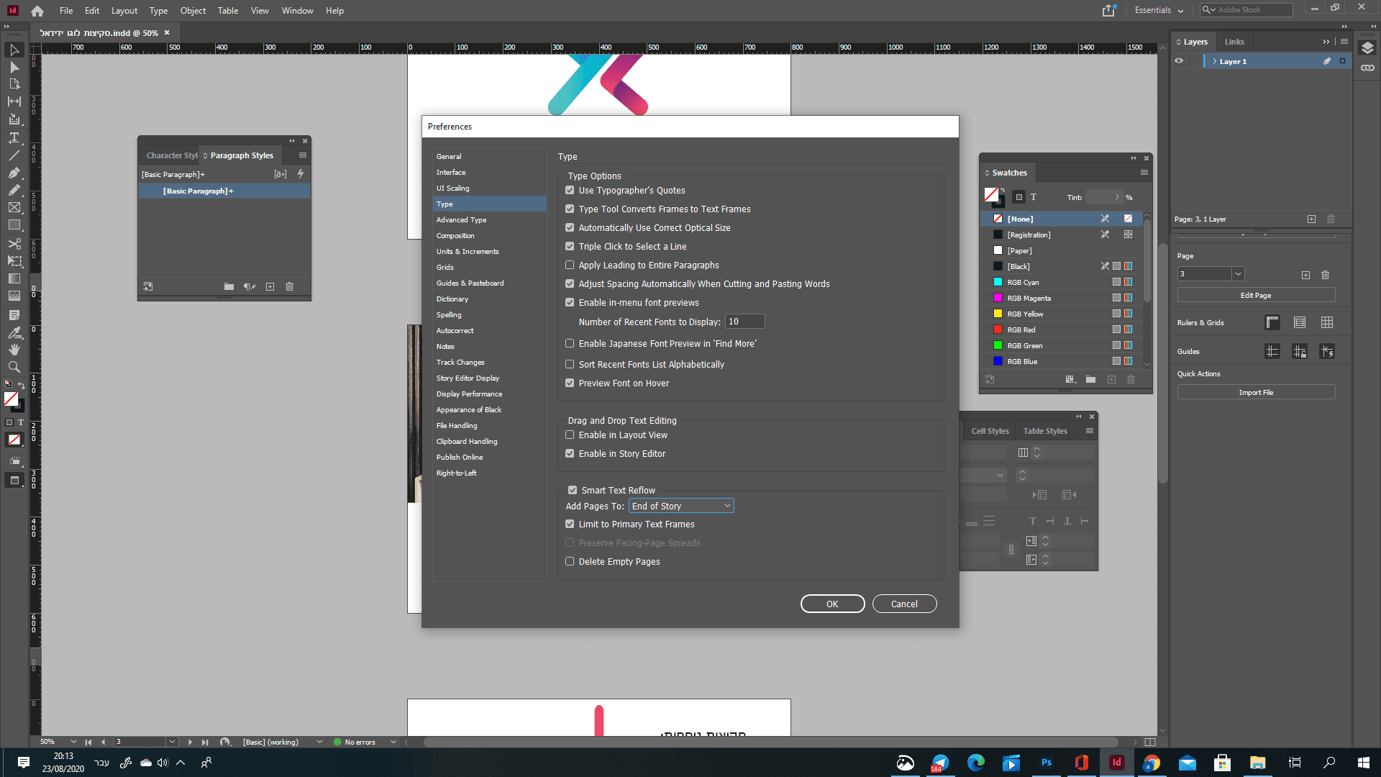
Task: Click the Edit Page button
Action: (x=1255, y=295)
